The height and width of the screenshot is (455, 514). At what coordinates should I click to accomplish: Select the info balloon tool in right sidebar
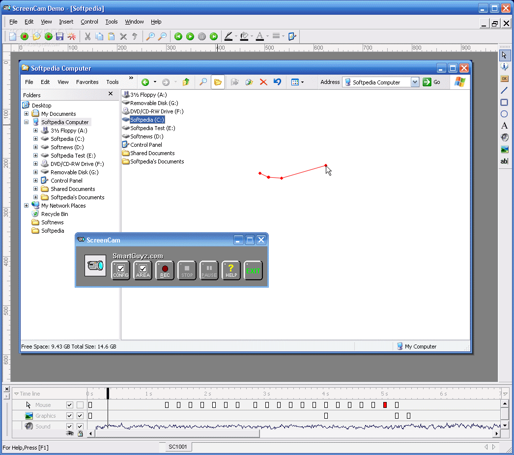click(x=505, y=67)
